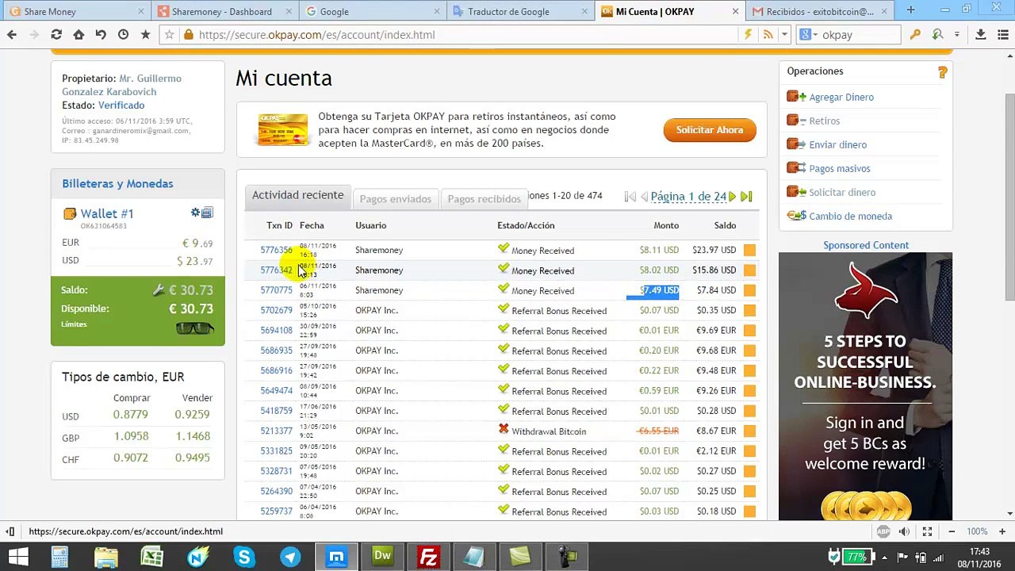Click the search box containing okpay

click(860, 35)
